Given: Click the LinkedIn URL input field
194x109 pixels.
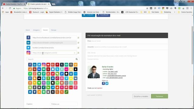Looking at the screenshot, I should [54, 43].
